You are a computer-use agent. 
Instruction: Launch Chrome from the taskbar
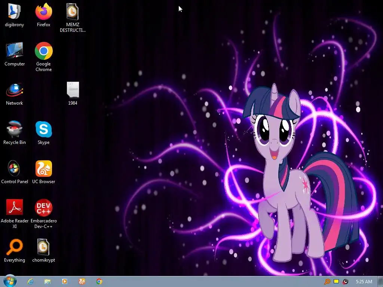point(99,281)
